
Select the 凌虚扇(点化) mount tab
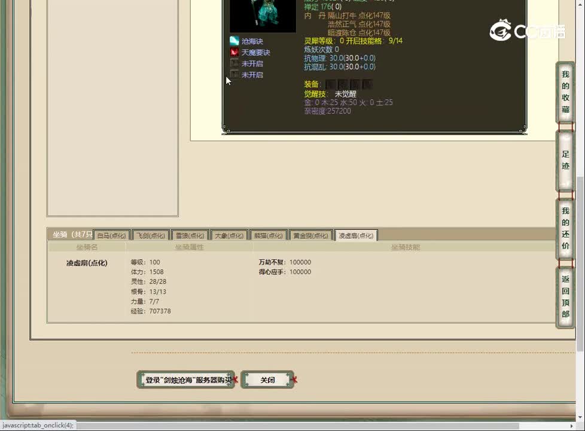[356, 235]
